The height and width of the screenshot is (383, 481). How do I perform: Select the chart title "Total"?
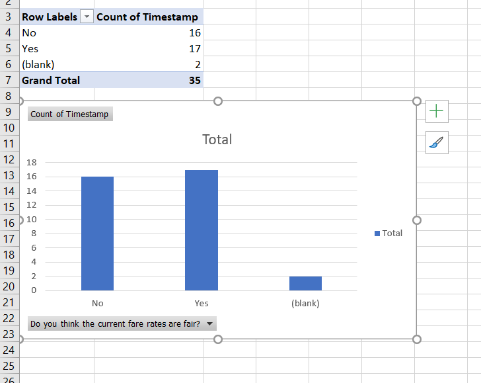217,140
